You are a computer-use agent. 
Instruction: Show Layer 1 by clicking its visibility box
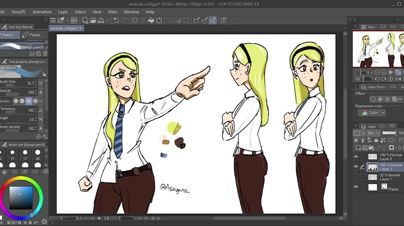pos(356,177)
